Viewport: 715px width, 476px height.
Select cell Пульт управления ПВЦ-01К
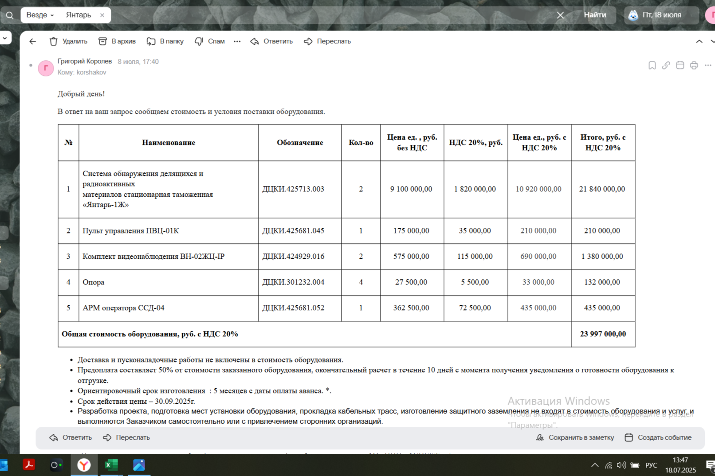169,231
